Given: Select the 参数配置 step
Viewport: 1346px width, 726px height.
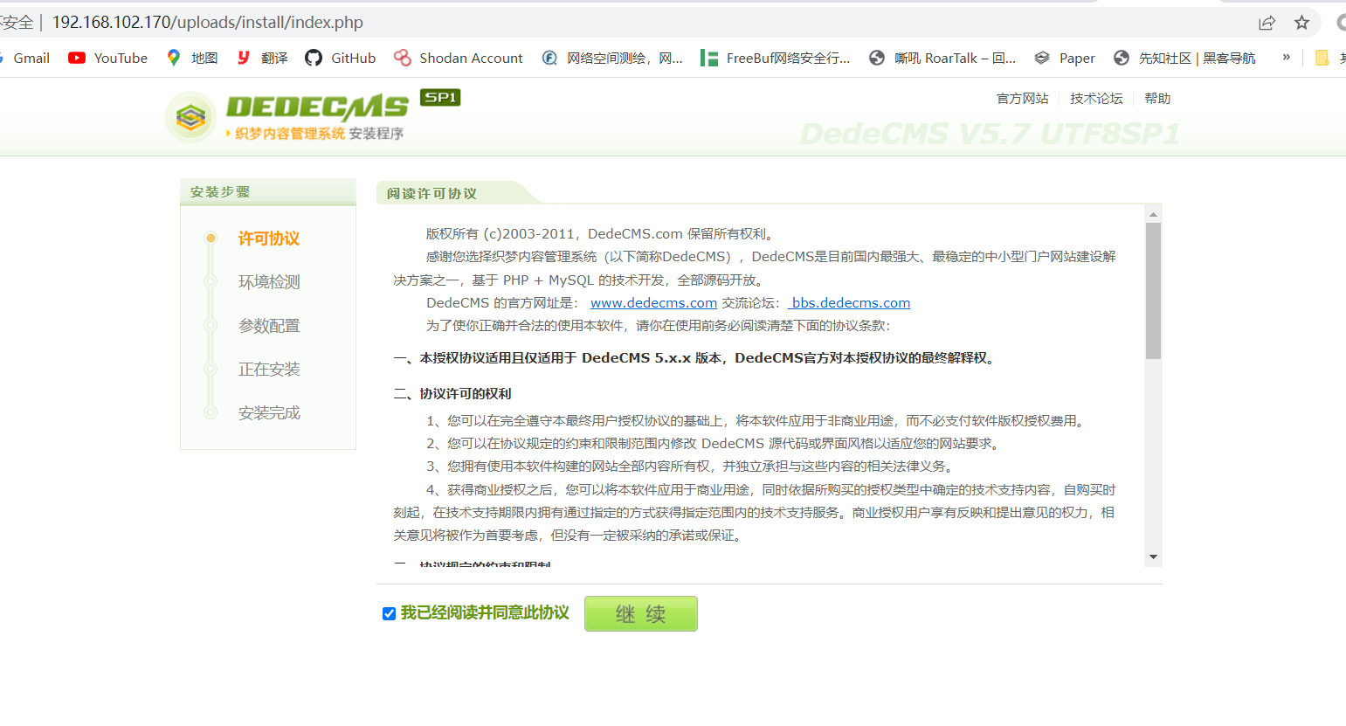Looking at the screenshot, I should 269,326.
